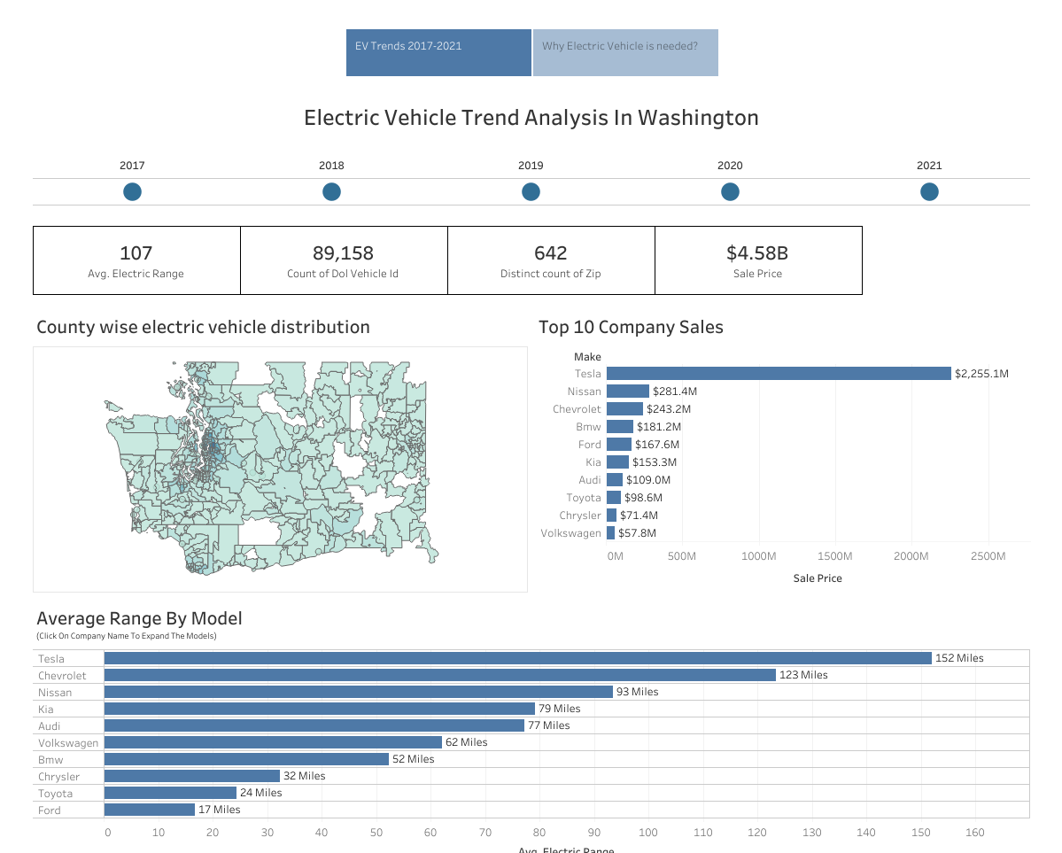The height and width of the screenshot is (853, 1062).
Task: Expand Chrysler models in Average Range chart
Action: pos(59,777)
